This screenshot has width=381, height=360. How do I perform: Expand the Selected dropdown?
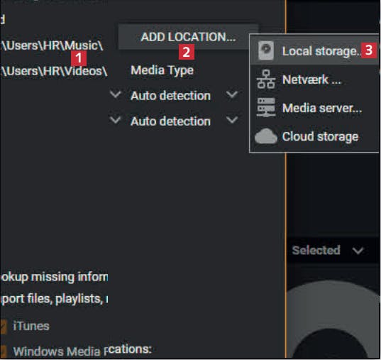point(328,250)
